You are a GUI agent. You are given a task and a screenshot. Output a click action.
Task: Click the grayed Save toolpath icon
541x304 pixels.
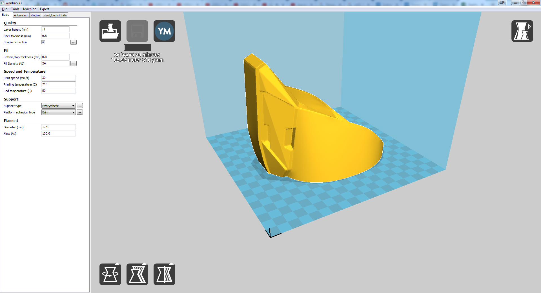pyautogui.click(x=137, y=31)
